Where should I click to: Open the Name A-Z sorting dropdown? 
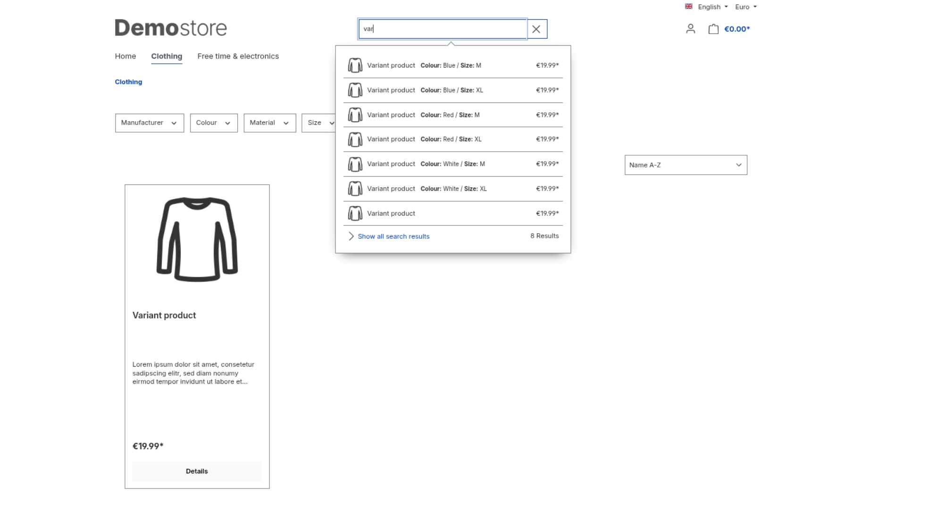point(686,165)
